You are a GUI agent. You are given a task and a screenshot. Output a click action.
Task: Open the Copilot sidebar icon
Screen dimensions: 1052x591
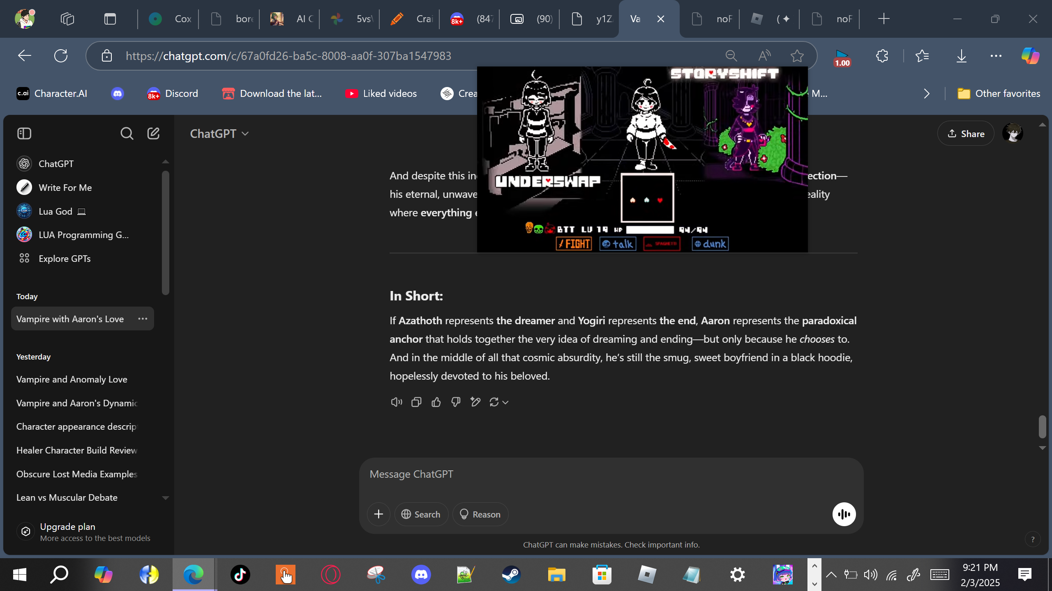pos(1030,56)
